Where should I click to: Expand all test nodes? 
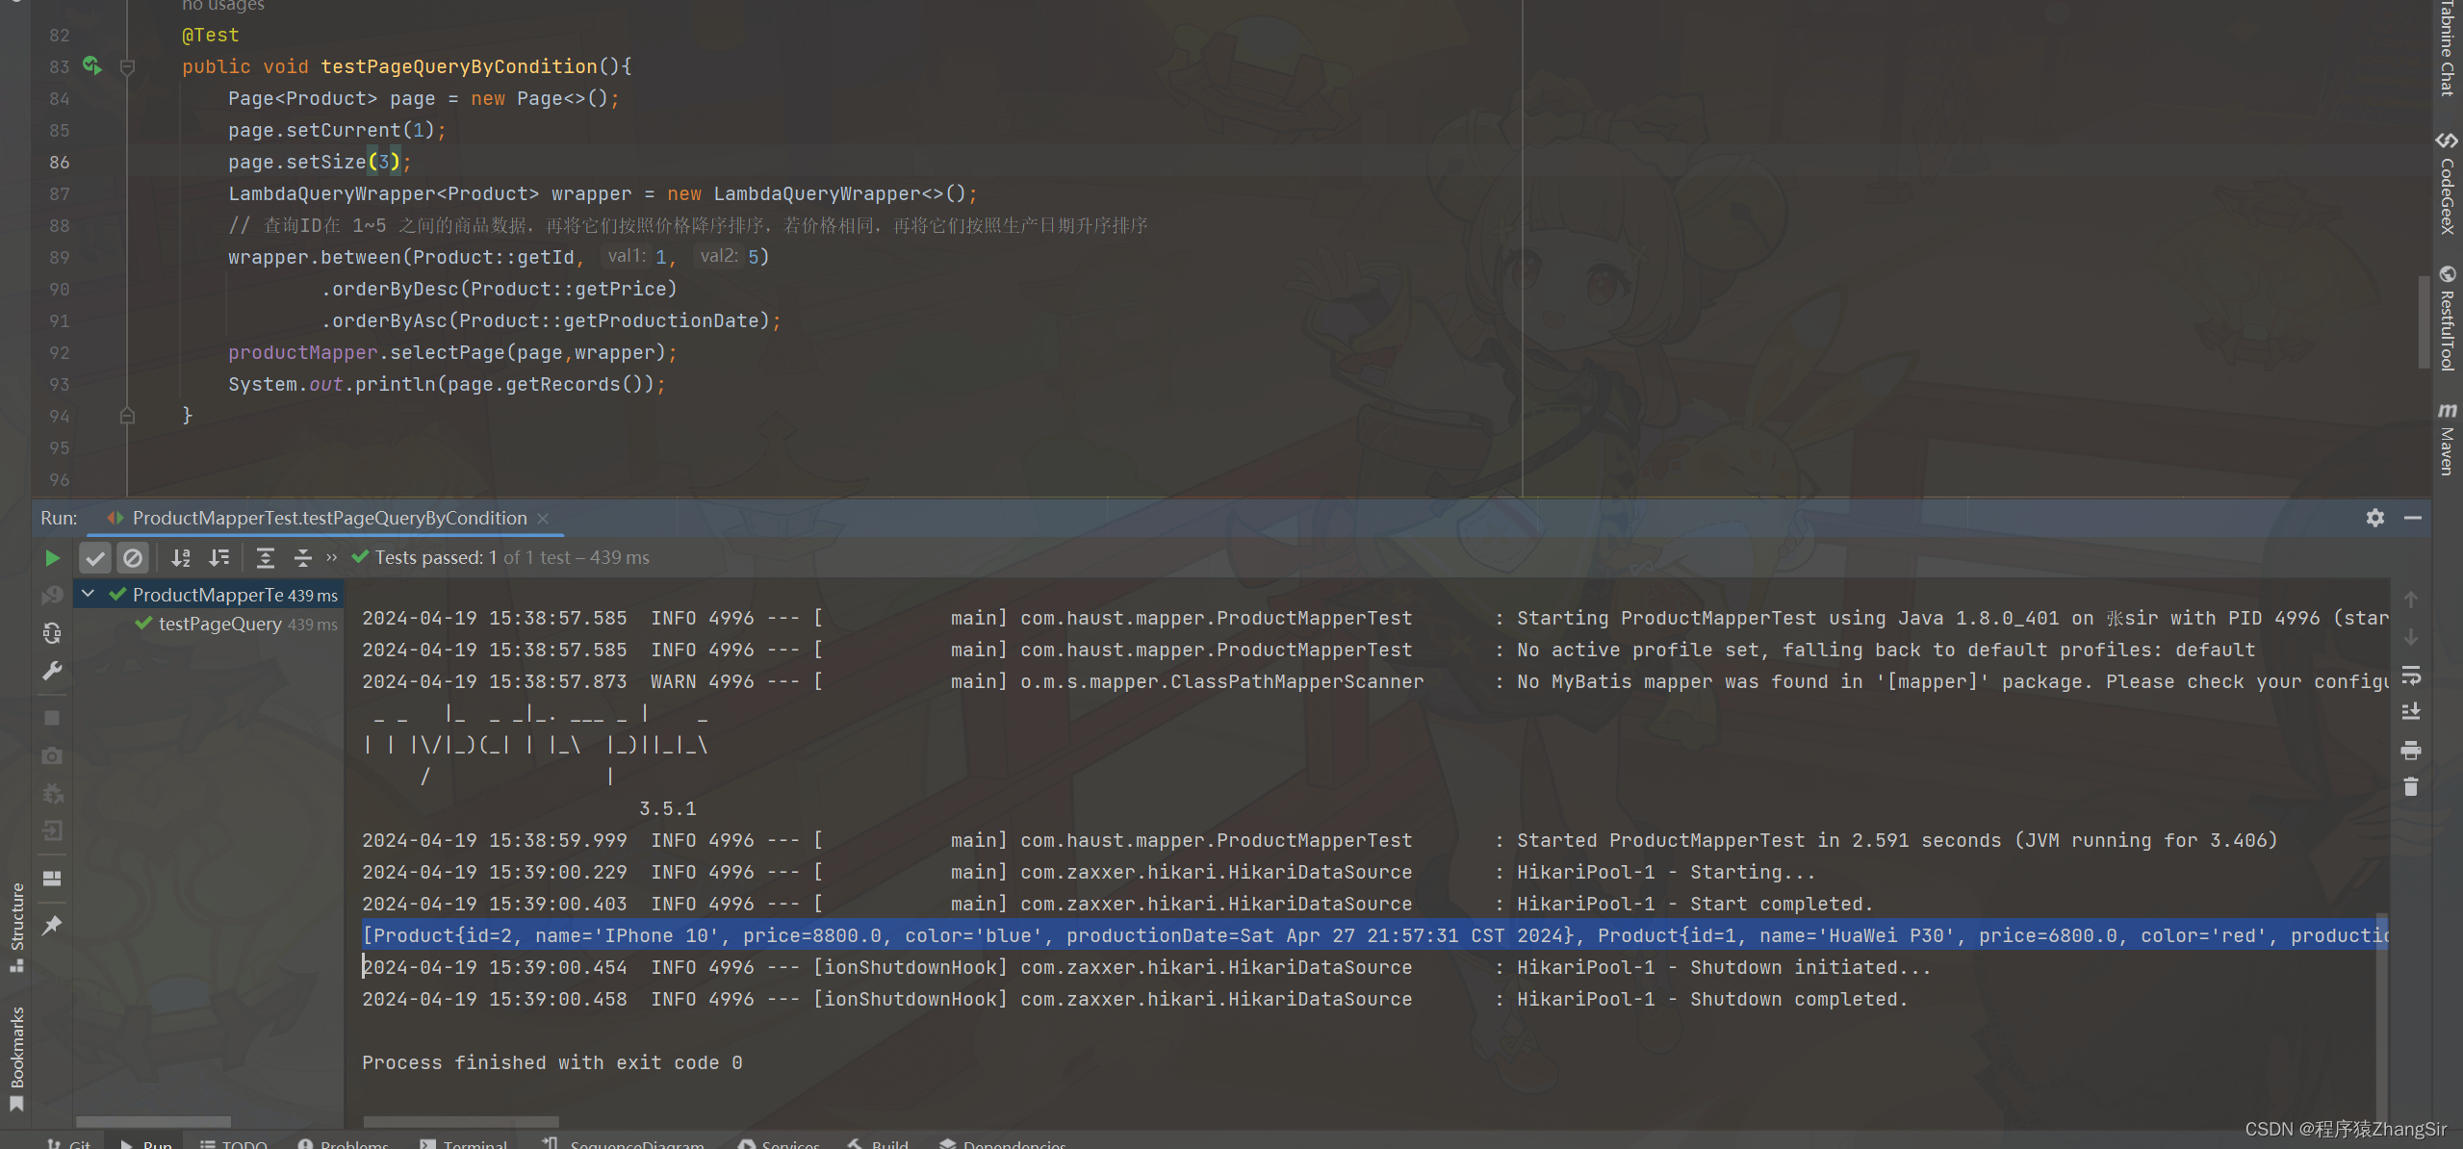coord(265,558)
